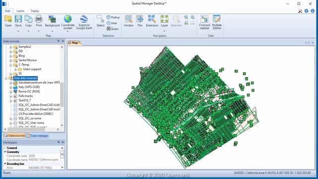Click the Workspace panel scrollbar
The height and width of the screenshot is (179, 318).
pos(62,154)
